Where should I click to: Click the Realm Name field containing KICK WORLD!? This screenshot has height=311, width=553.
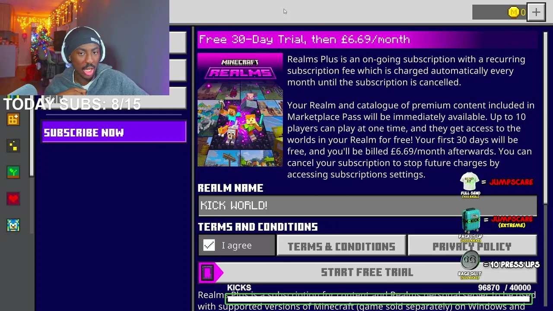tap(367, 206)
